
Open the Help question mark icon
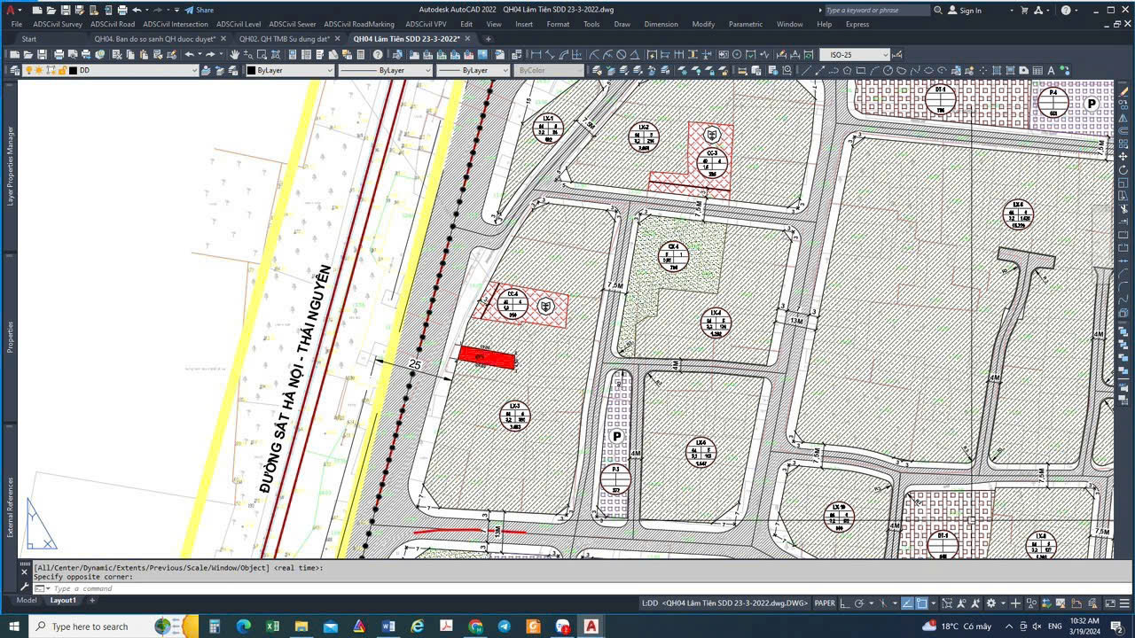click(x=378, y=55)
